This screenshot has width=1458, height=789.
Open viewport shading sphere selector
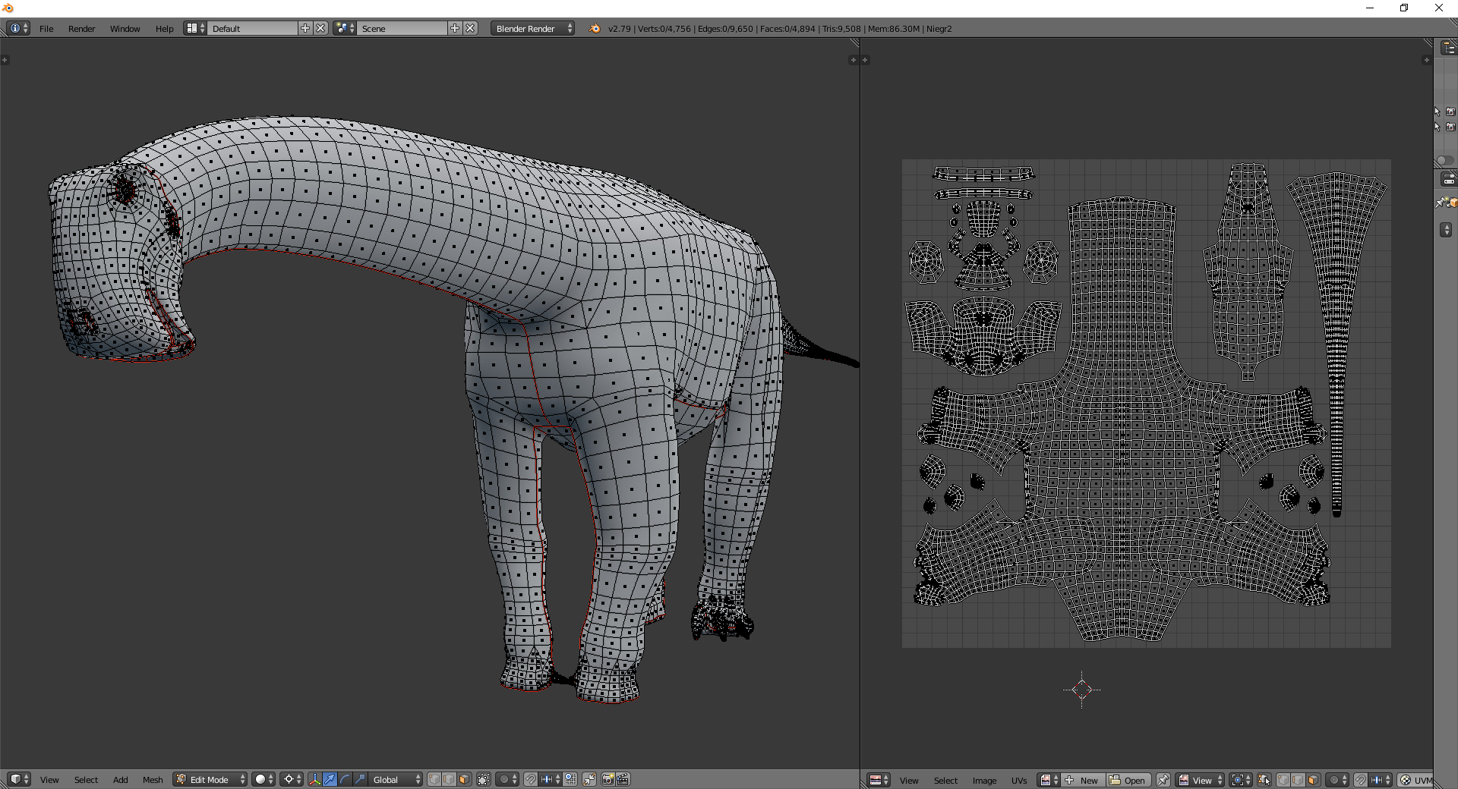point(264,779)
